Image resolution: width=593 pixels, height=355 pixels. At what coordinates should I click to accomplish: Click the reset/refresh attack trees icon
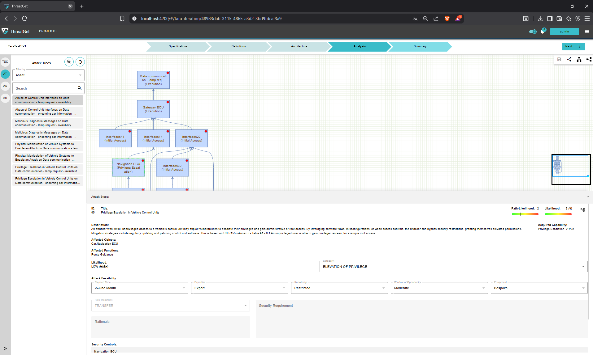(x=80, y=62)
